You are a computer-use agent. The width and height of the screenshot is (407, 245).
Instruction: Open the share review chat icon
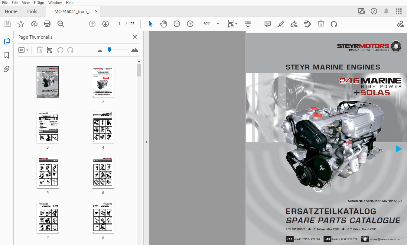[361, 11]
